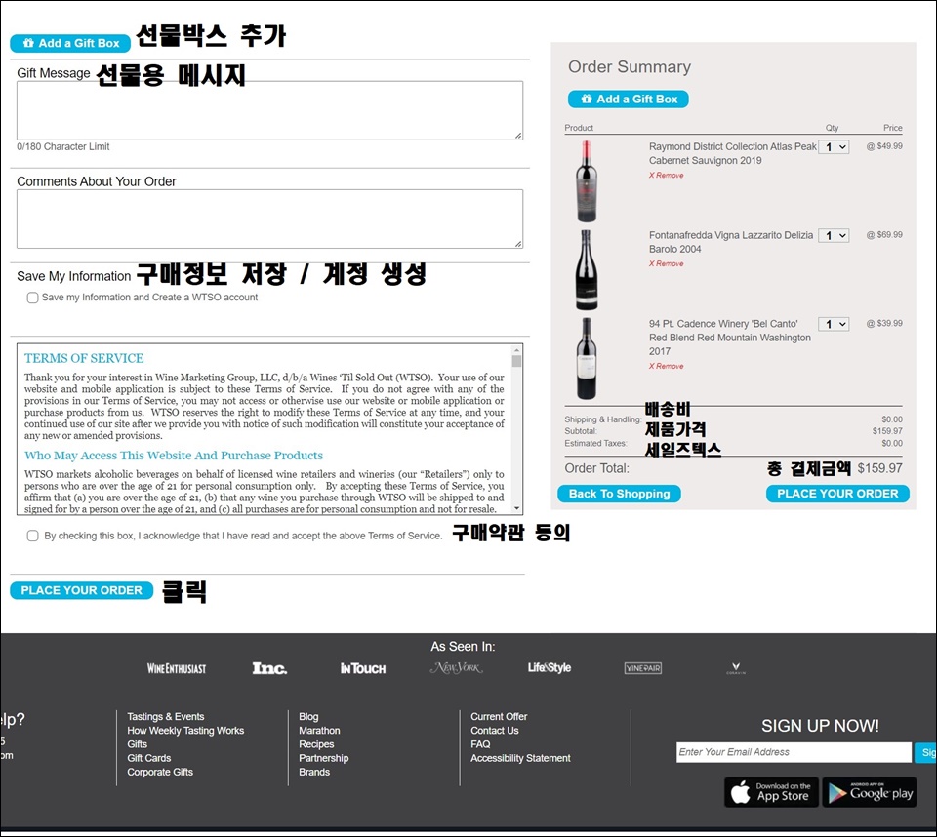Click the VinePair logo

point(643,668)
